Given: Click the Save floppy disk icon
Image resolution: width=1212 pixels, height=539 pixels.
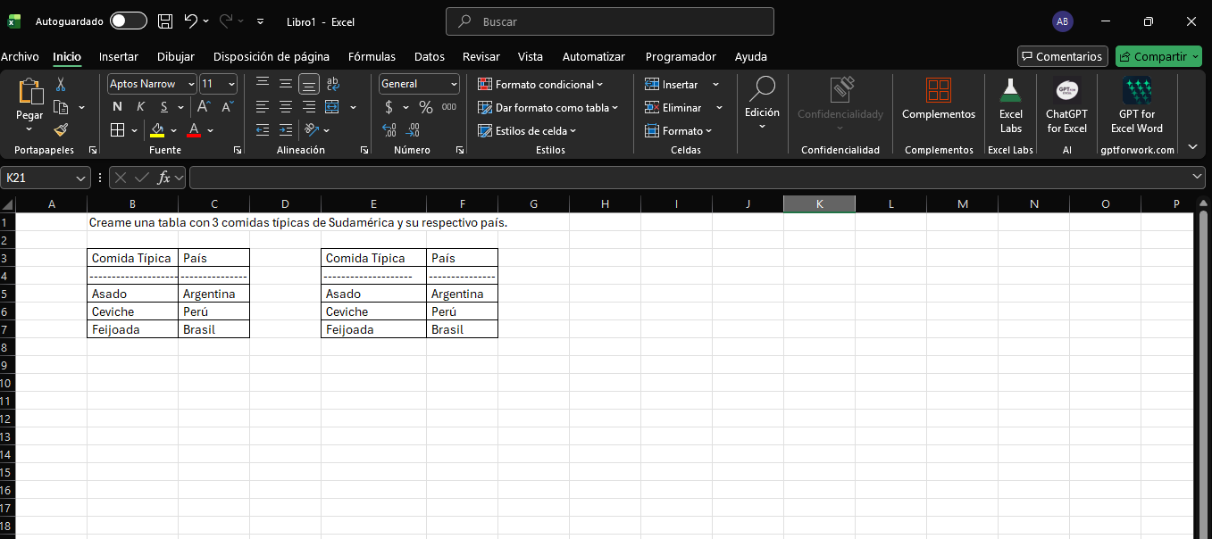Looking at the screenshot, I should [x=165, y=21].
